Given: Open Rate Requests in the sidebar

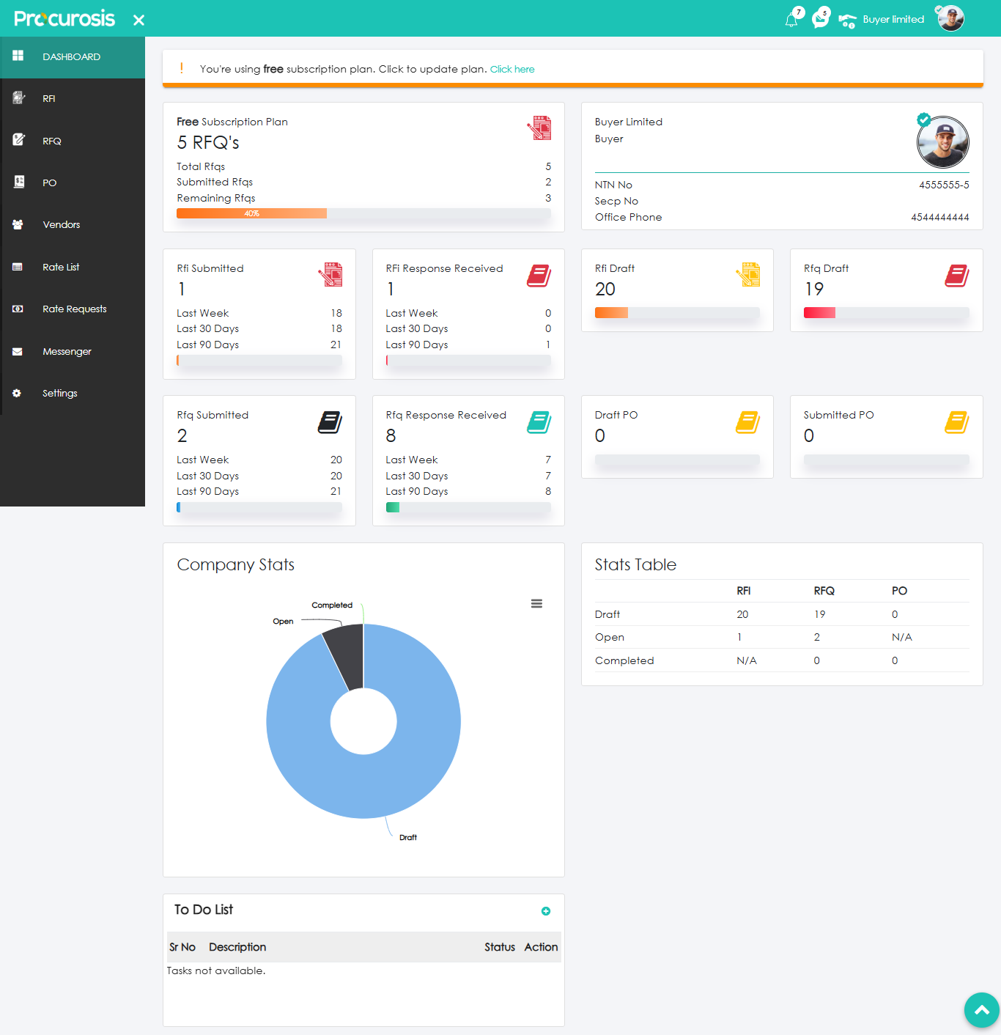Looking at the screenshot, I should pos(74,309).
